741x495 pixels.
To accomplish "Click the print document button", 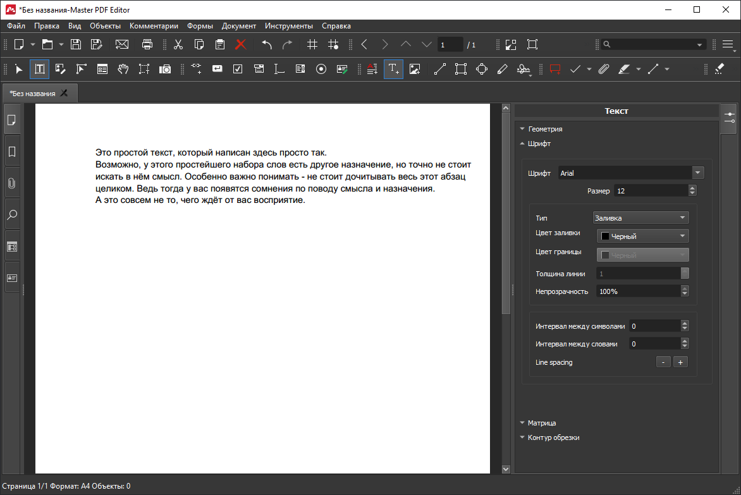I will click(147, 44).
